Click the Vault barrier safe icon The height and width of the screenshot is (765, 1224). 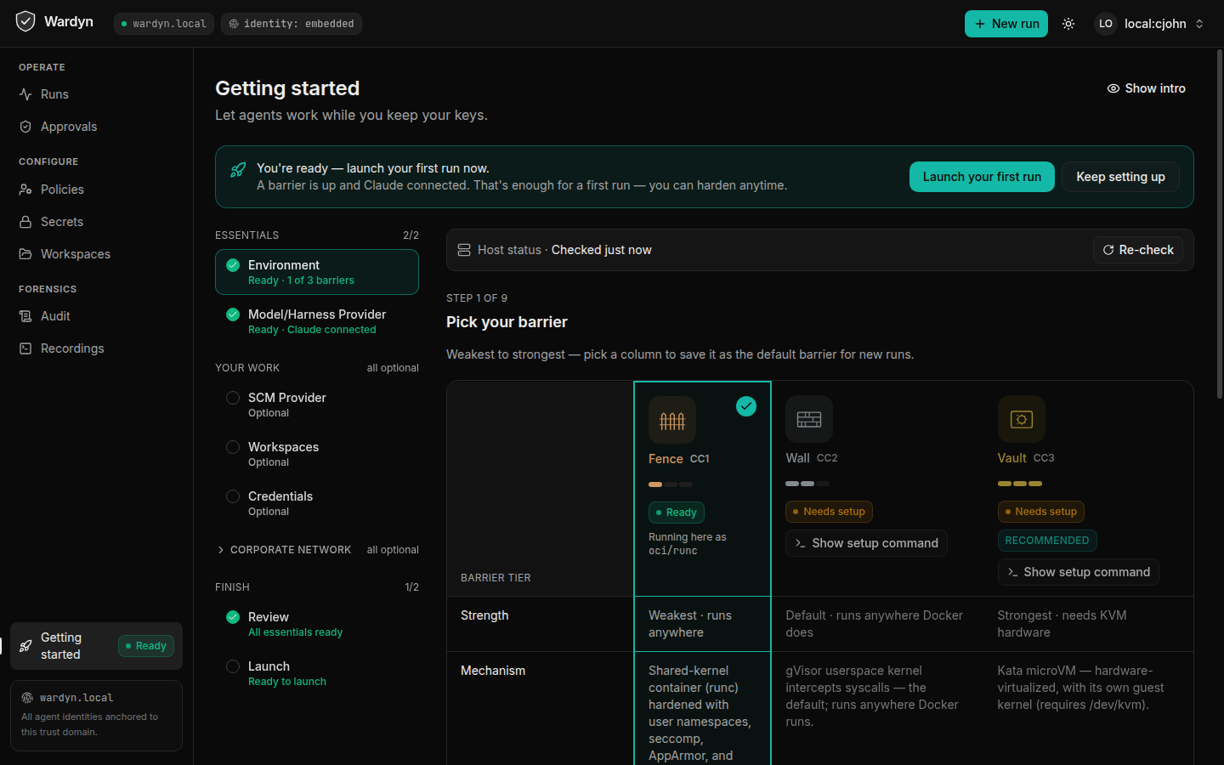pyautogui.click(x=1021, y=419)
